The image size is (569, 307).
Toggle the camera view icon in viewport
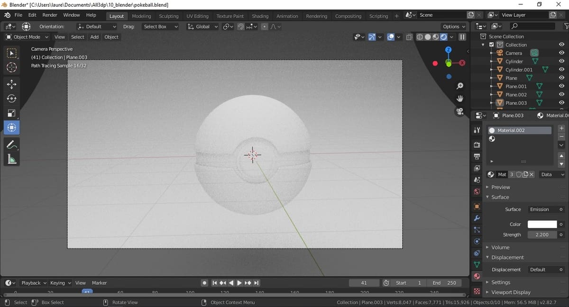pos(459,111)
